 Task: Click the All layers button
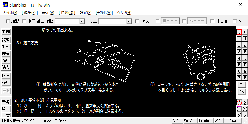[x=242, y=84]
